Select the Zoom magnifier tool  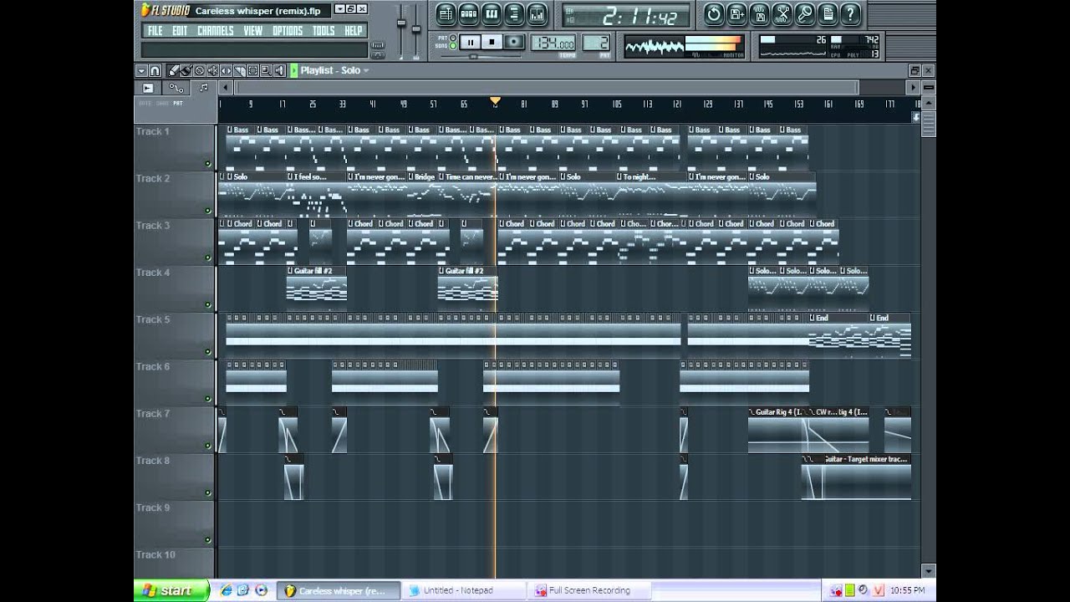coord(266,70)
